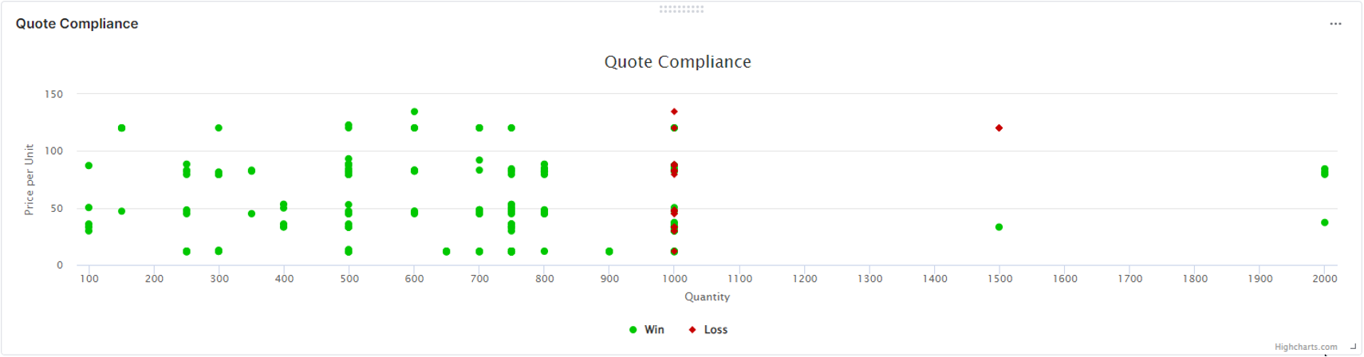Click the red Loss diamond at quantity 1500
Screen dimensions: 1364x357
[x=999, y=128]
